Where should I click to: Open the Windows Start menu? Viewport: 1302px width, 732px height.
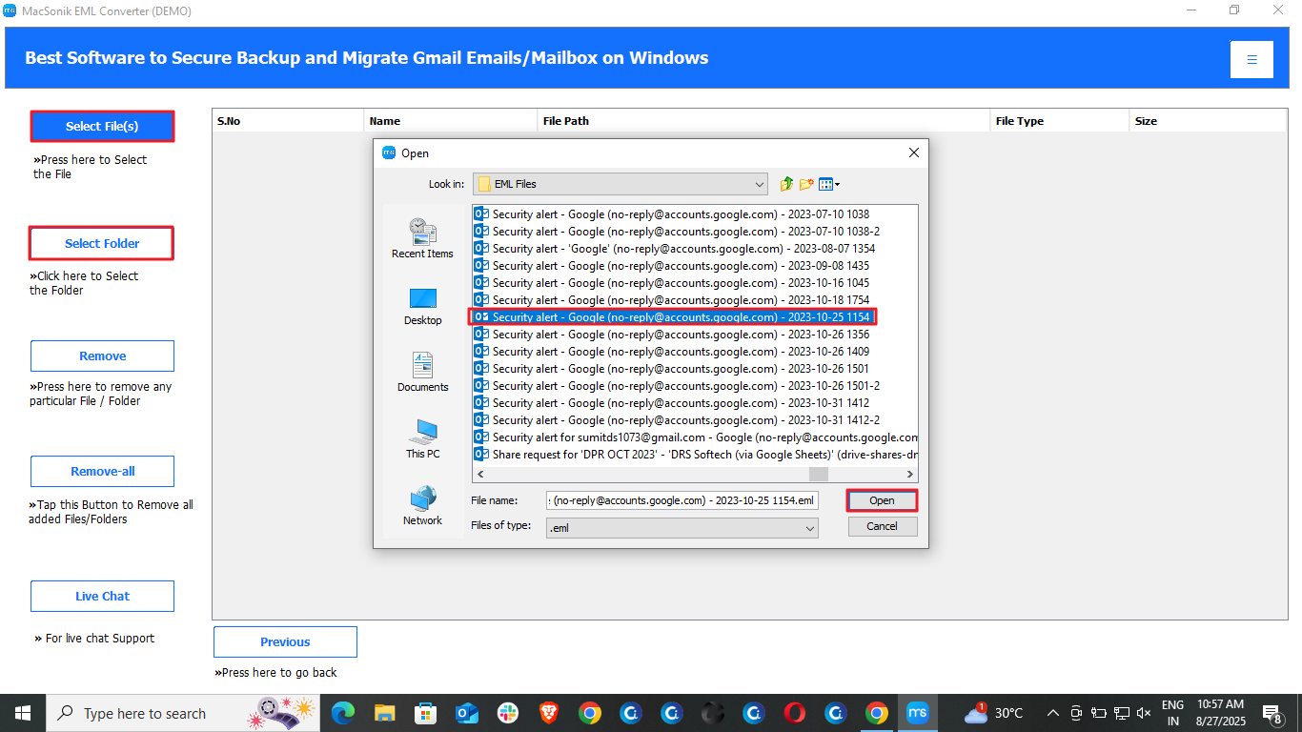pos(23,713)
